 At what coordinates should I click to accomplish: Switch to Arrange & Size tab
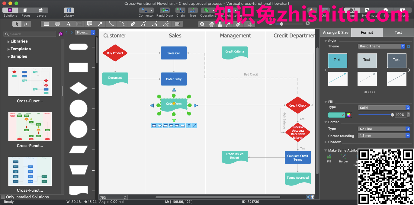(335, 33)
